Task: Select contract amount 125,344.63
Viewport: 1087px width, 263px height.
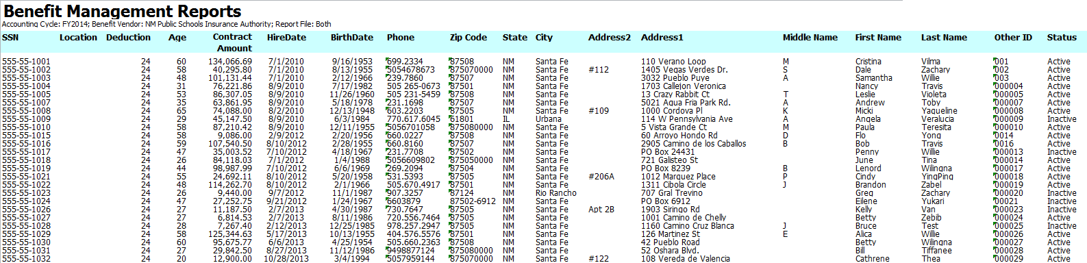Action: tap(230, 234)
